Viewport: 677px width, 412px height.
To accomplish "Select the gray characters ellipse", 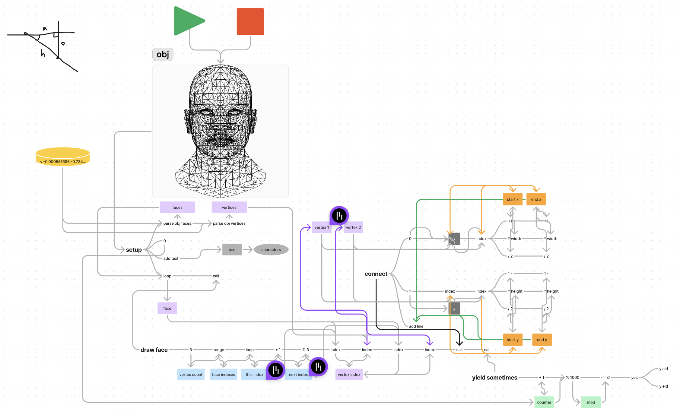I will (271, 249).
